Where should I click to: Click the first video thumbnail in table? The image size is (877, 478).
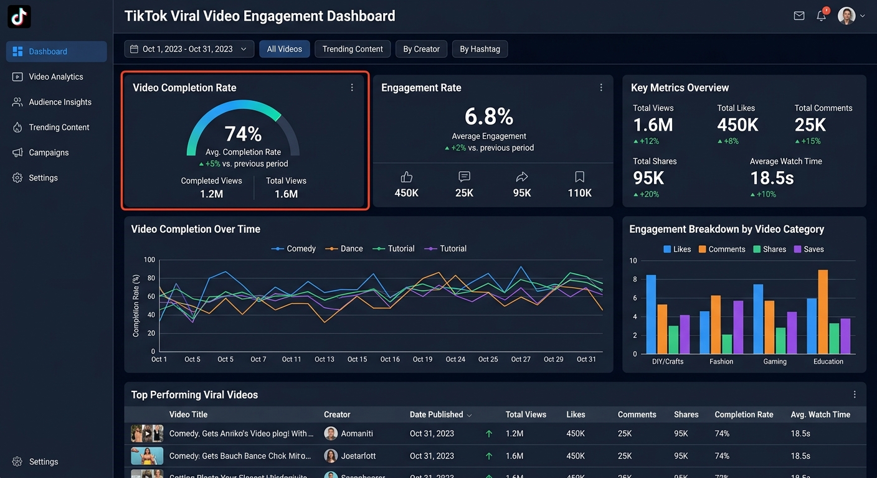point(147,433)
